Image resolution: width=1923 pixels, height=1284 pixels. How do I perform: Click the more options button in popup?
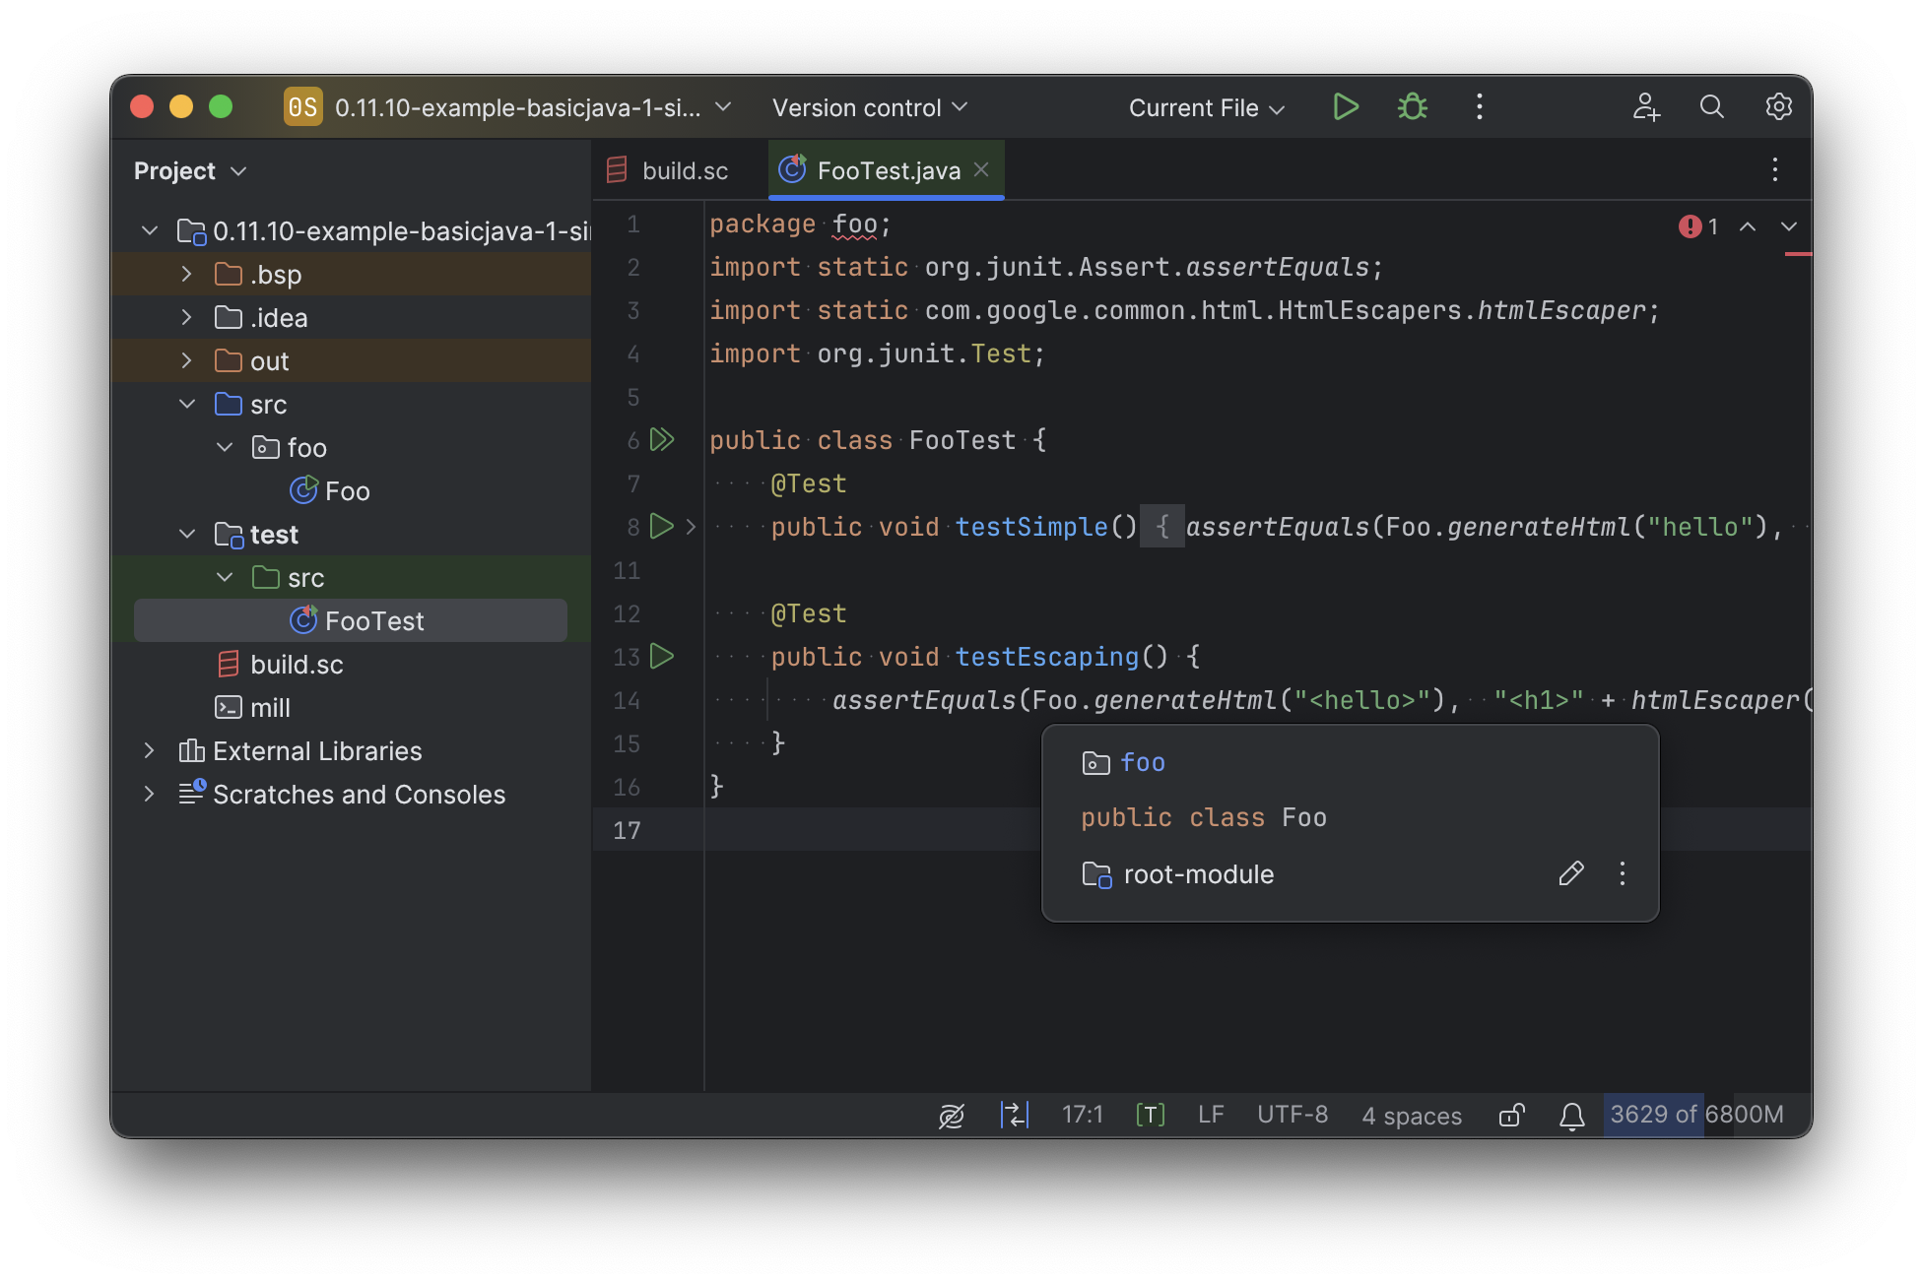(x=1623, y=872)
